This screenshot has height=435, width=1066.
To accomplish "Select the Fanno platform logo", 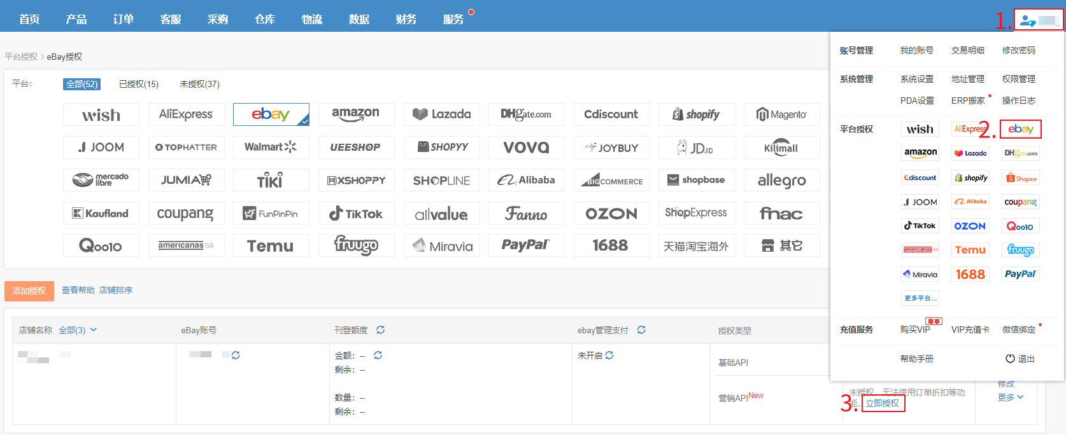I will 526,213.
